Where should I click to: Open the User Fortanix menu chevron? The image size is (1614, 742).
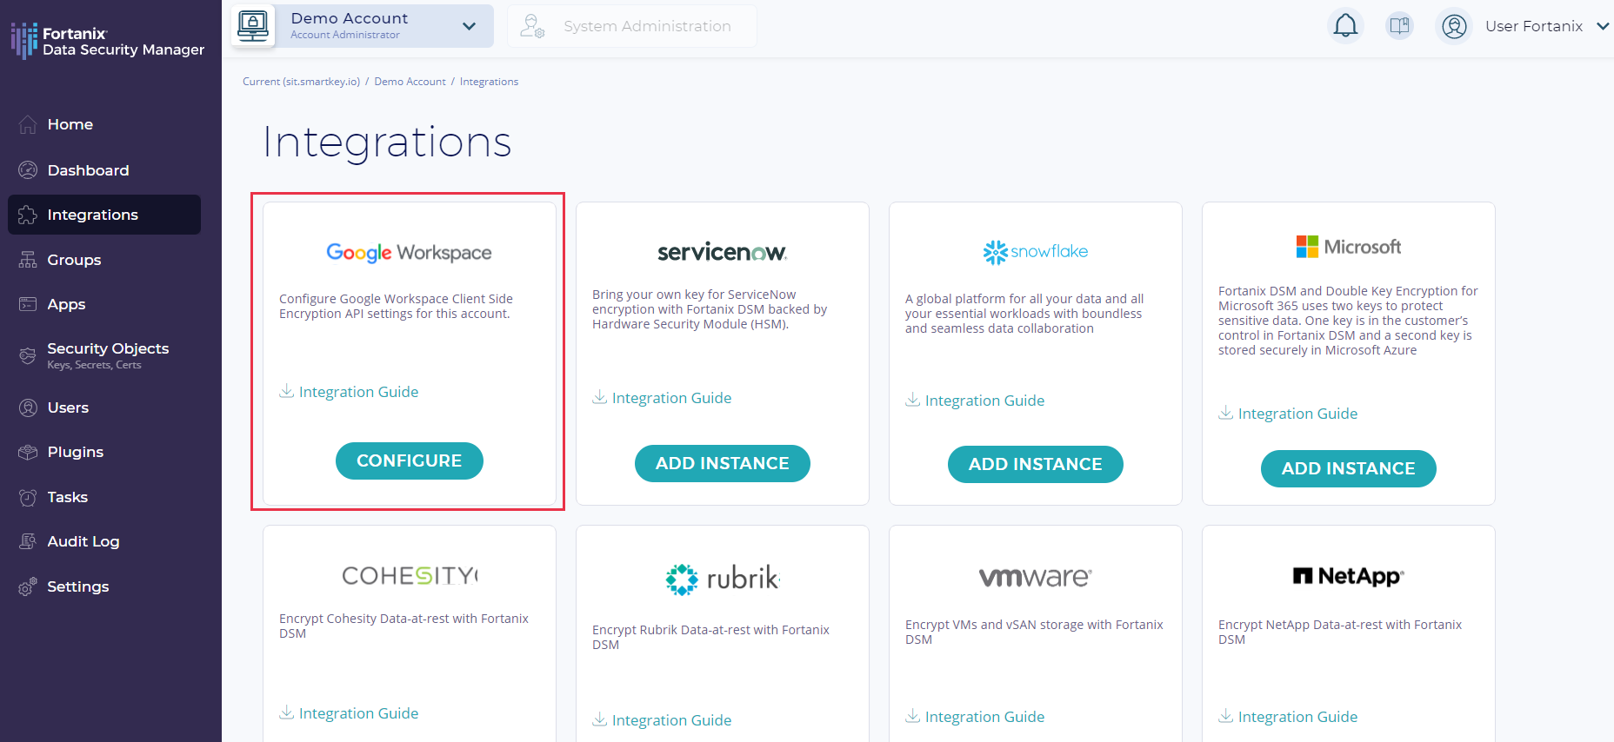pyautogui.click(x=1603, y=26)
